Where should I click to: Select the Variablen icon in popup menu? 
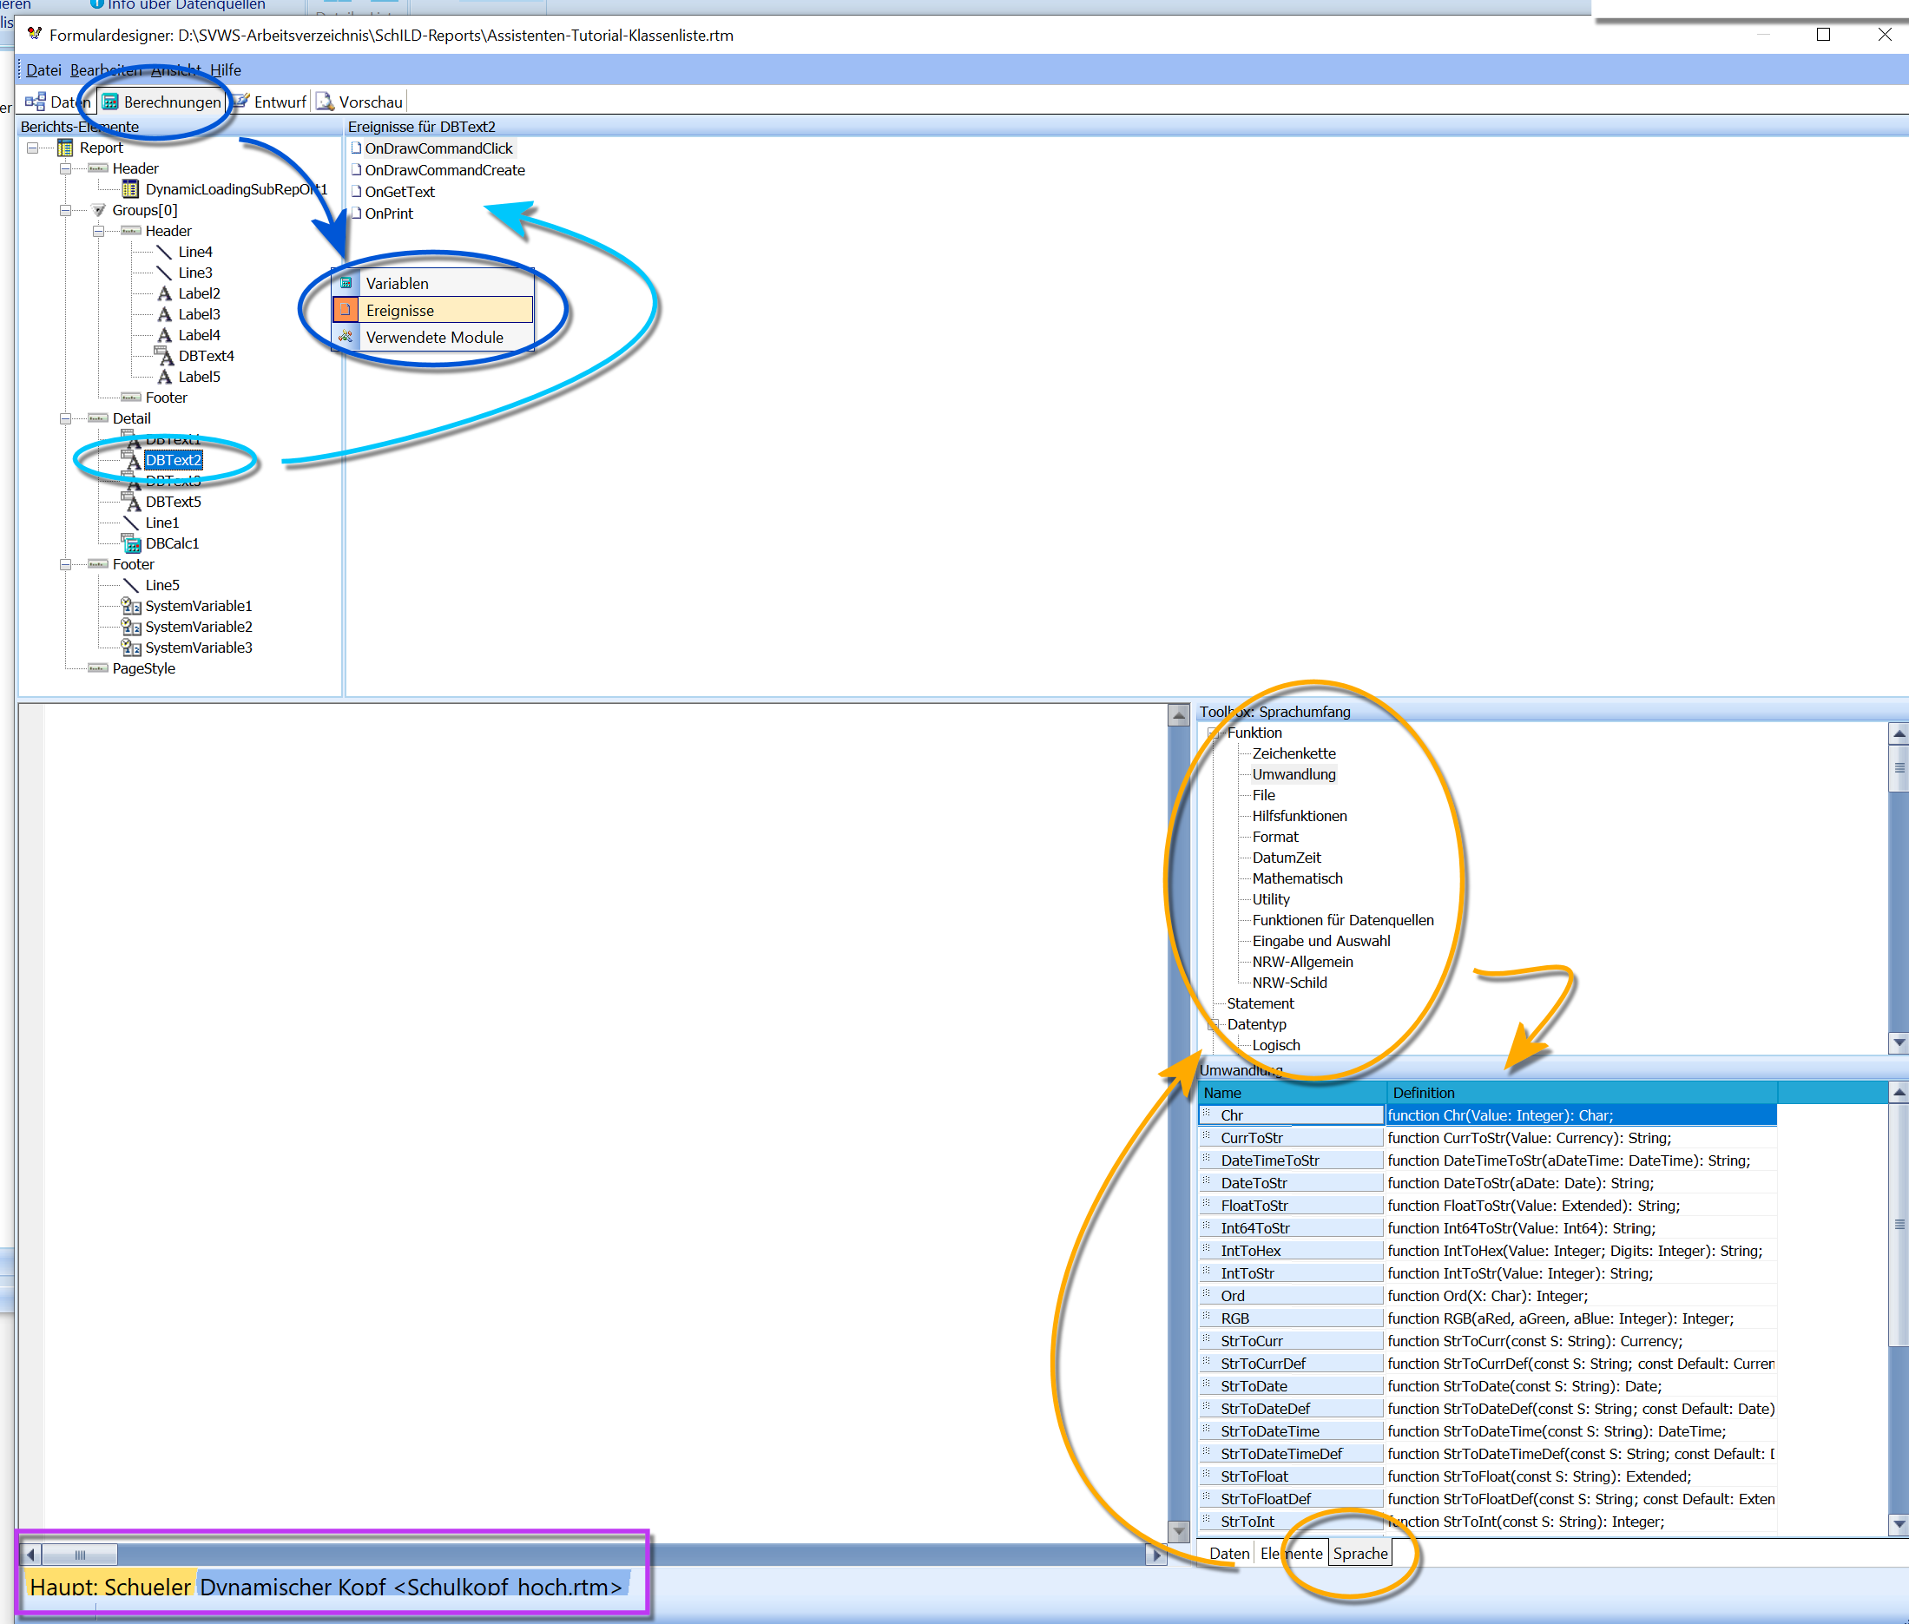click(x=346, y=284)
